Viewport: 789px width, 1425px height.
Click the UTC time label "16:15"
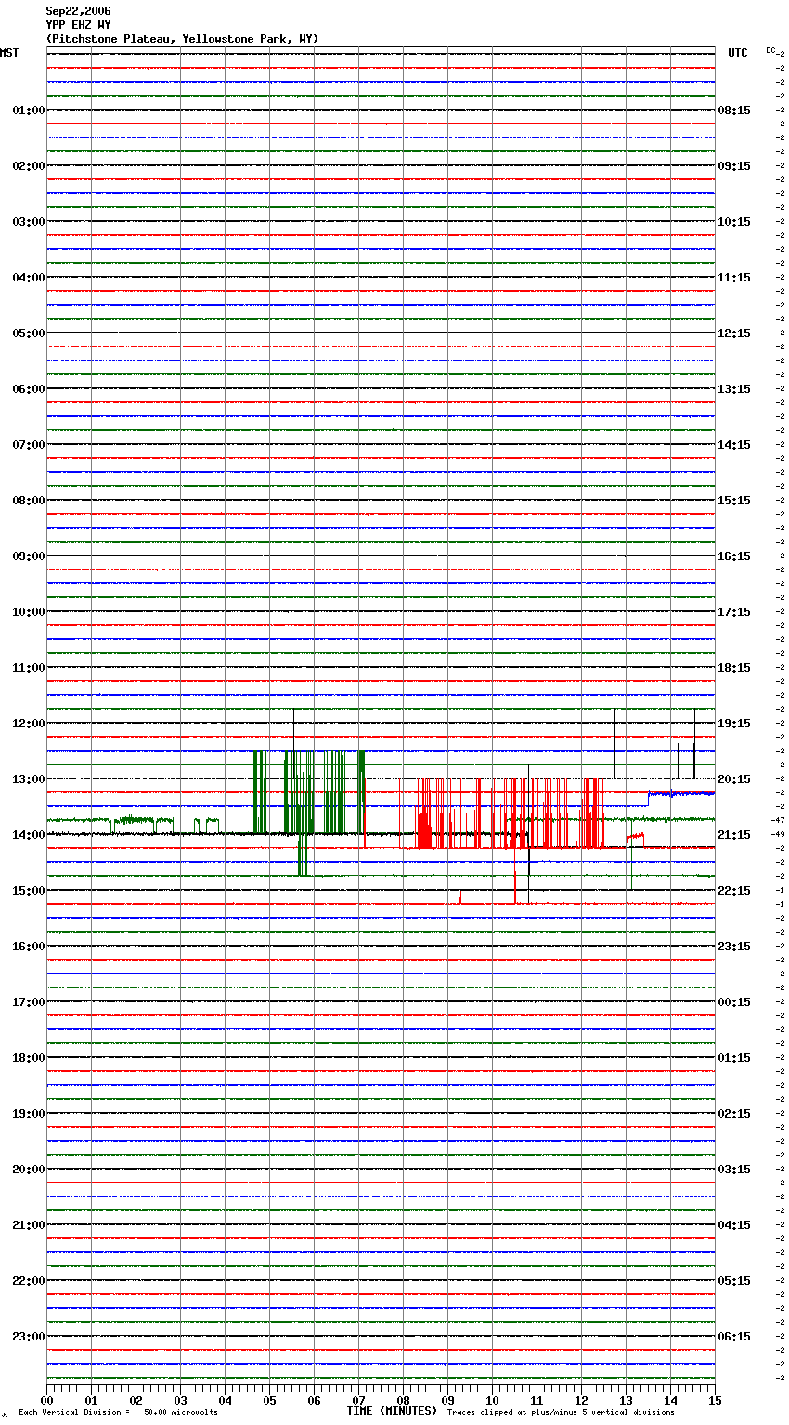tap(734, 556)
